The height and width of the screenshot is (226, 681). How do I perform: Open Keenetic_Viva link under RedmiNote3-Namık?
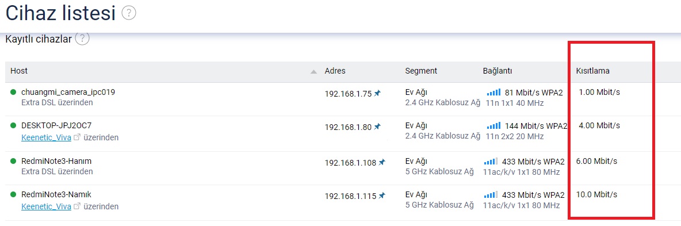46,206
